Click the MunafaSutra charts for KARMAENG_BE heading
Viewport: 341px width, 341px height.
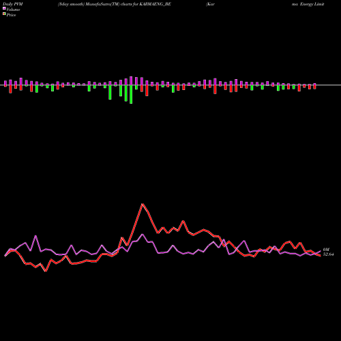point(115,4)
